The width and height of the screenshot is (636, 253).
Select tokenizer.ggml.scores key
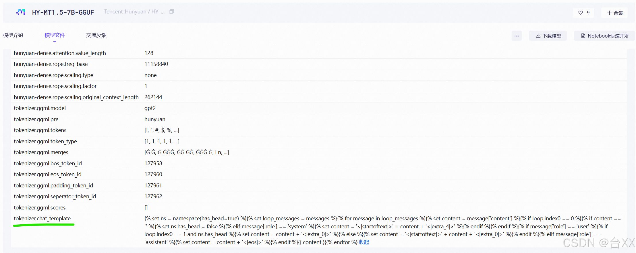point(40,207)
